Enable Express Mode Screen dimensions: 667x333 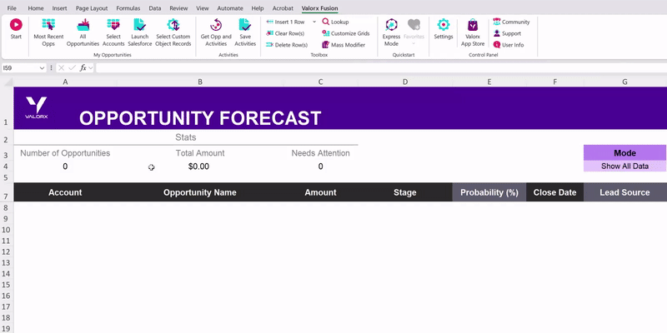click(x=391, y=32)
